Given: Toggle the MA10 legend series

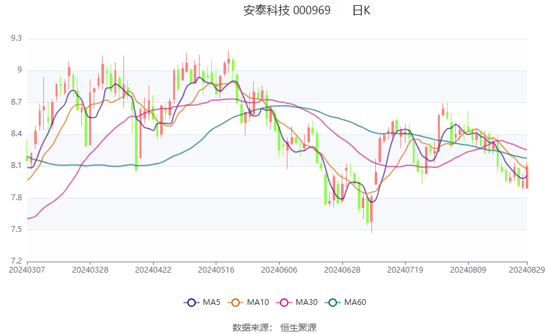Looking at the screenshot, I should (x=248, y=302).
